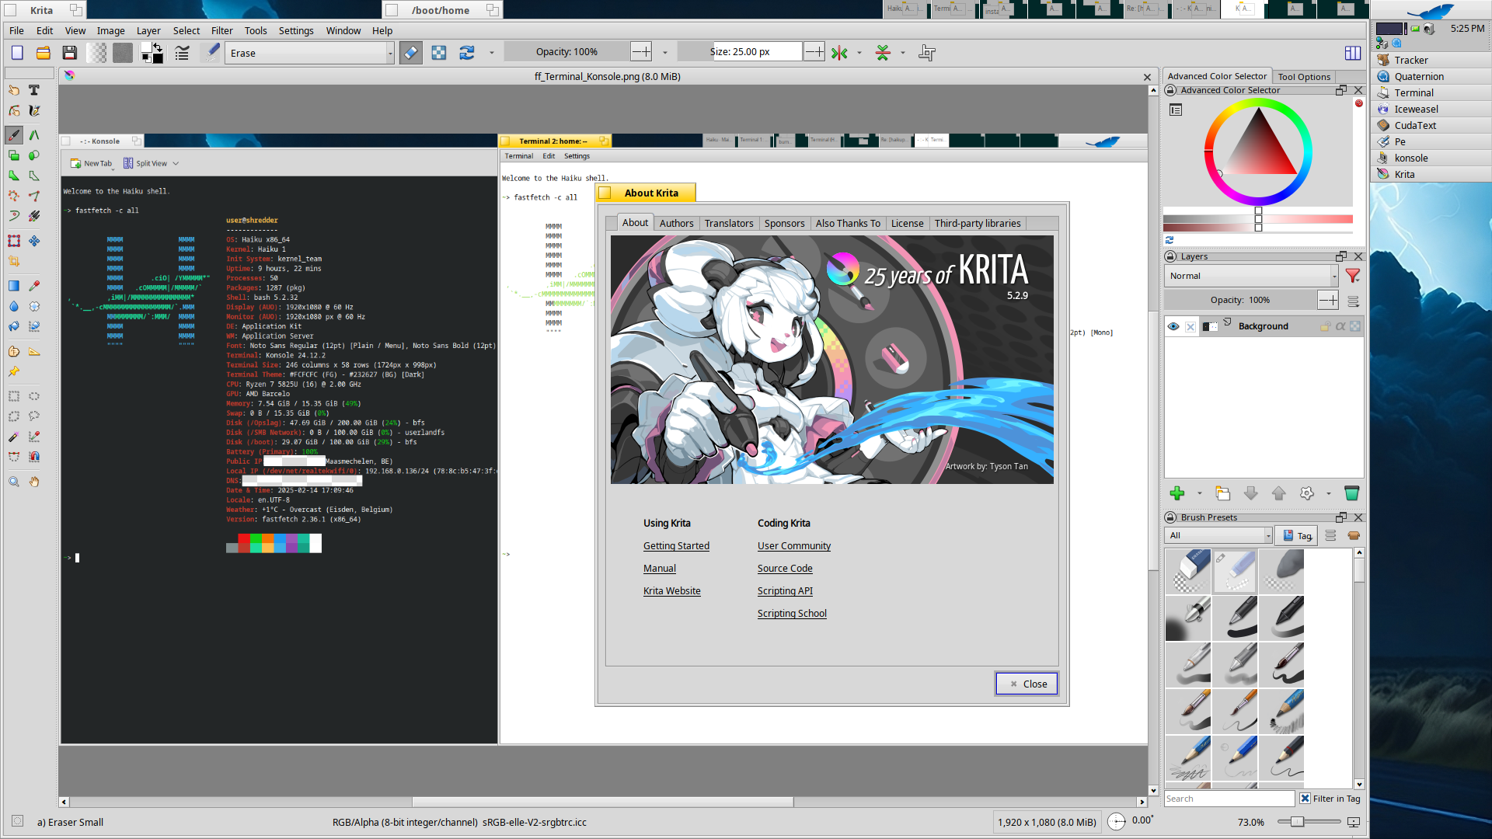
Task: Select the Color Sampler eyedropper tool
Action: tap(34, 286)
